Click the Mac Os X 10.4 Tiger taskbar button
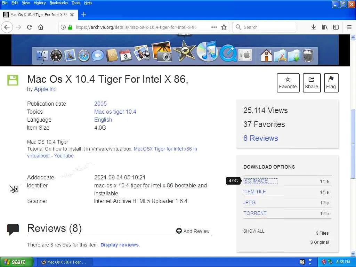This screenshot has width=356, height=267. point(64,262)
